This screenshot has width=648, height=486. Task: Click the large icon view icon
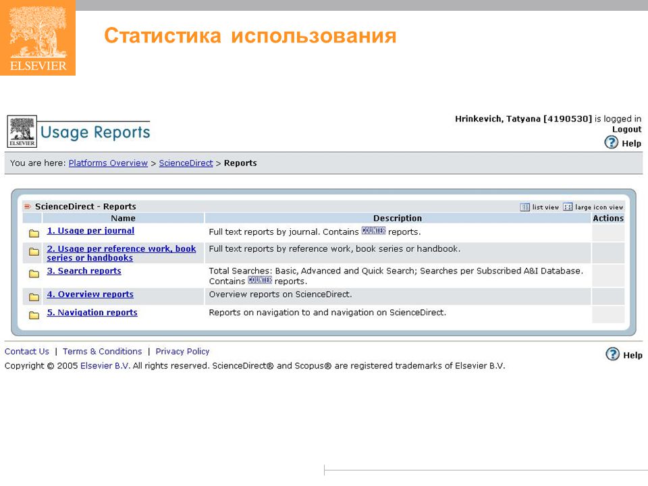point(568,207)
